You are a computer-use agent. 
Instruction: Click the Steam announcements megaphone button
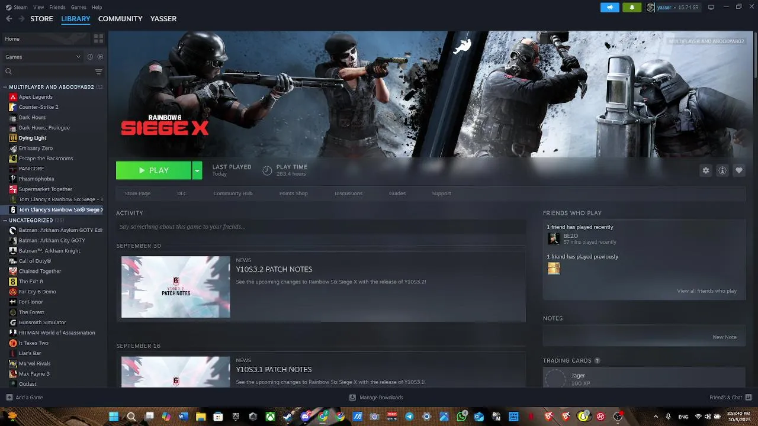(609, 8)
